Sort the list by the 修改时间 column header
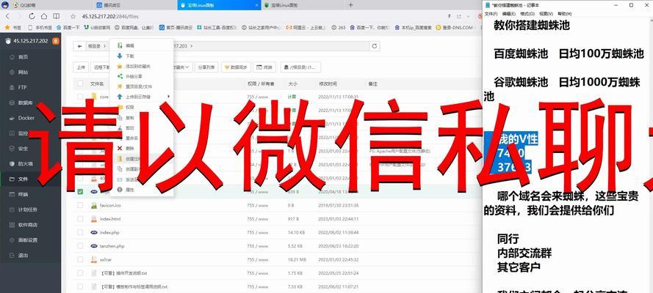 click(328, 84)
